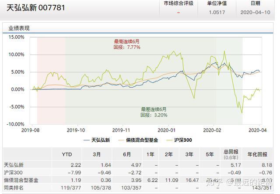
Task: Click the 同类排名 row label
Action: pyautogui.click(x=14, y=187)
